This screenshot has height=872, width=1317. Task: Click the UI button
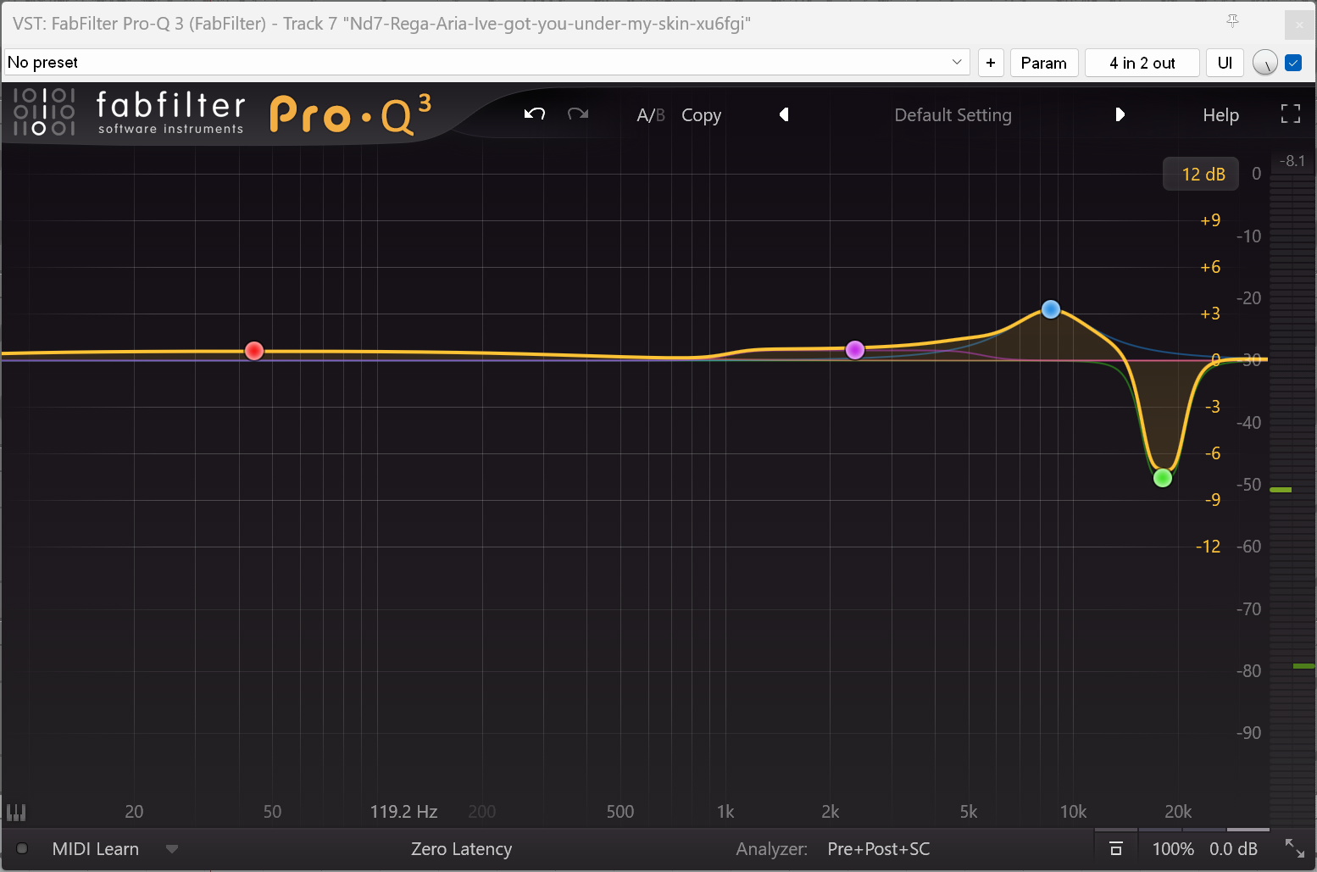pos(1225,63)
